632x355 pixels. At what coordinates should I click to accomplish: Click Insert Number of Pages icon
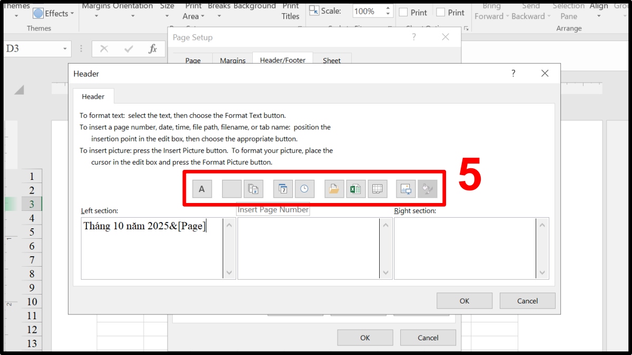253,188
